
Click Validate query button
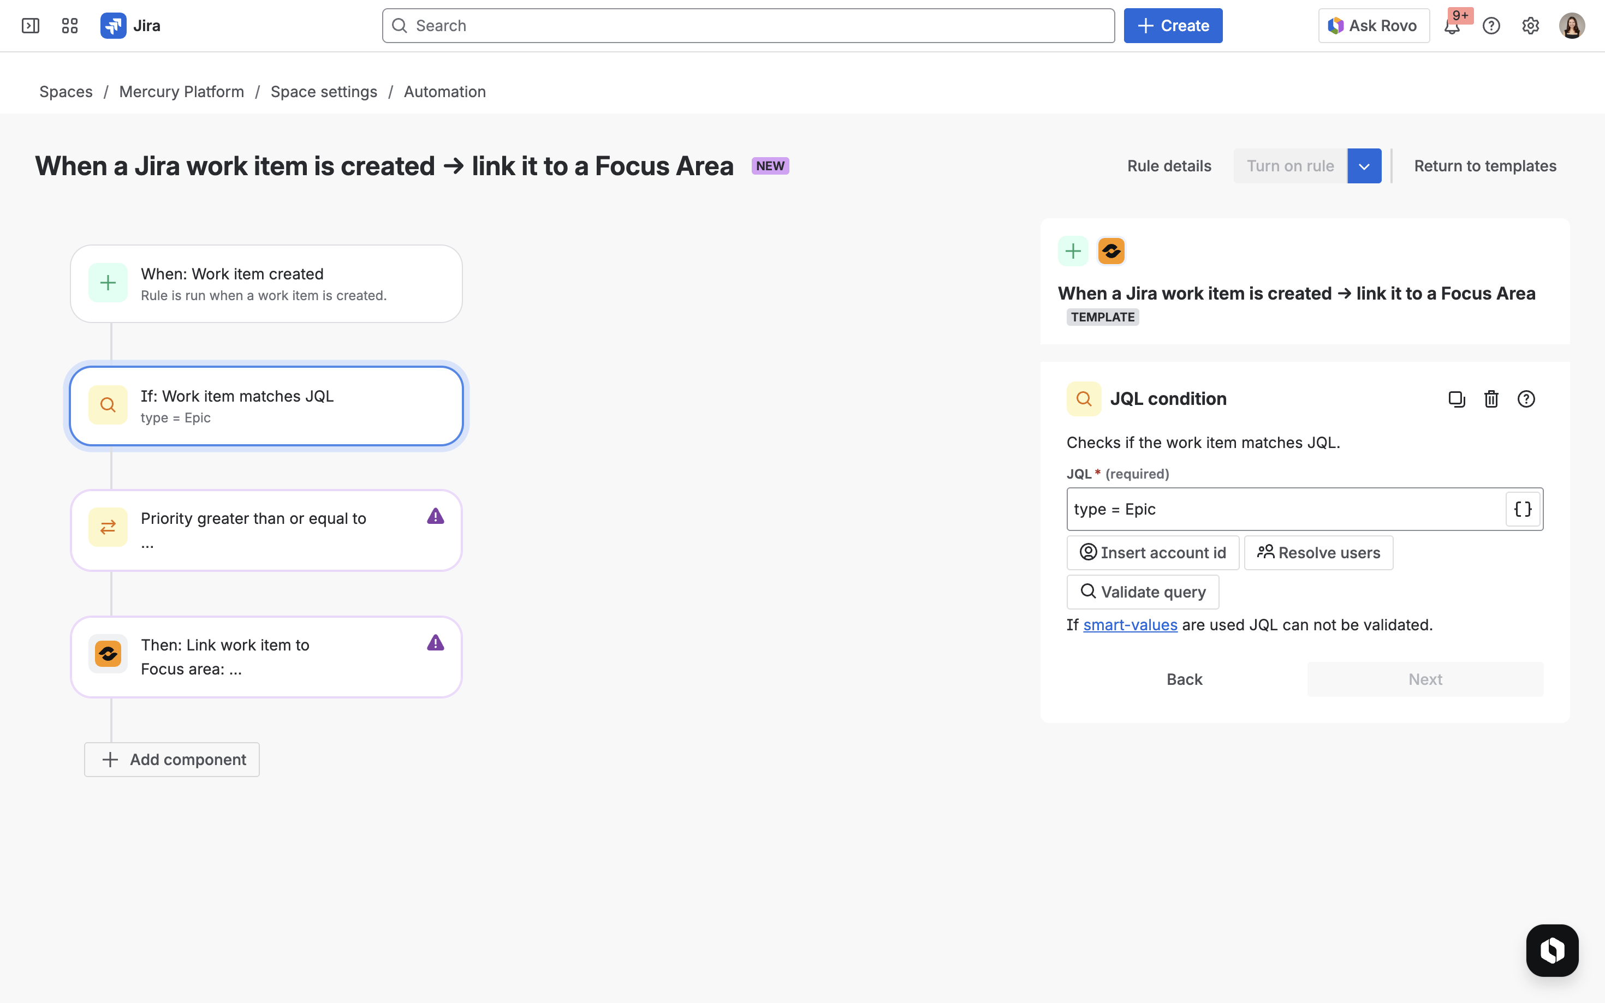[x=1143, y=592]
